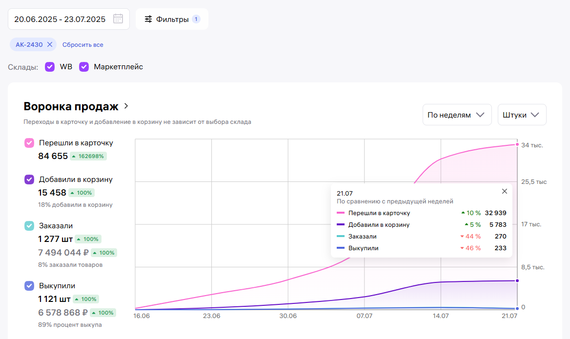
Task: Click the filters slider icon
Action: (x=148, y=20)
